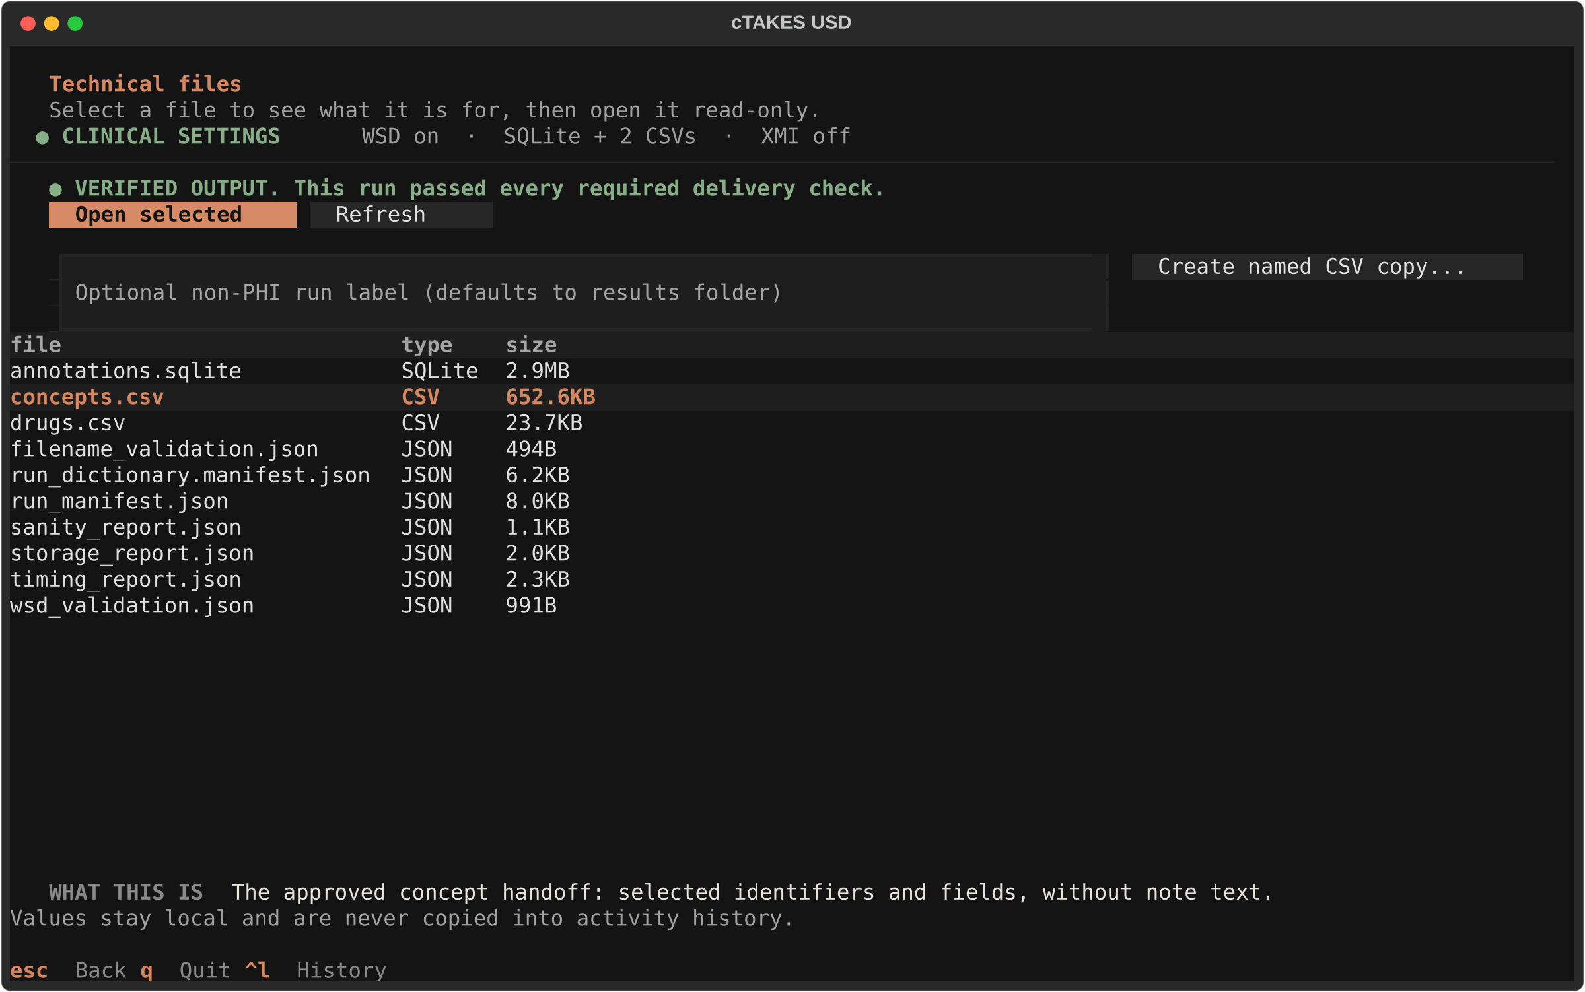1585x992 pixels.
Task: Click the 652.6KB size cell
Action: [x=551, y=397]
